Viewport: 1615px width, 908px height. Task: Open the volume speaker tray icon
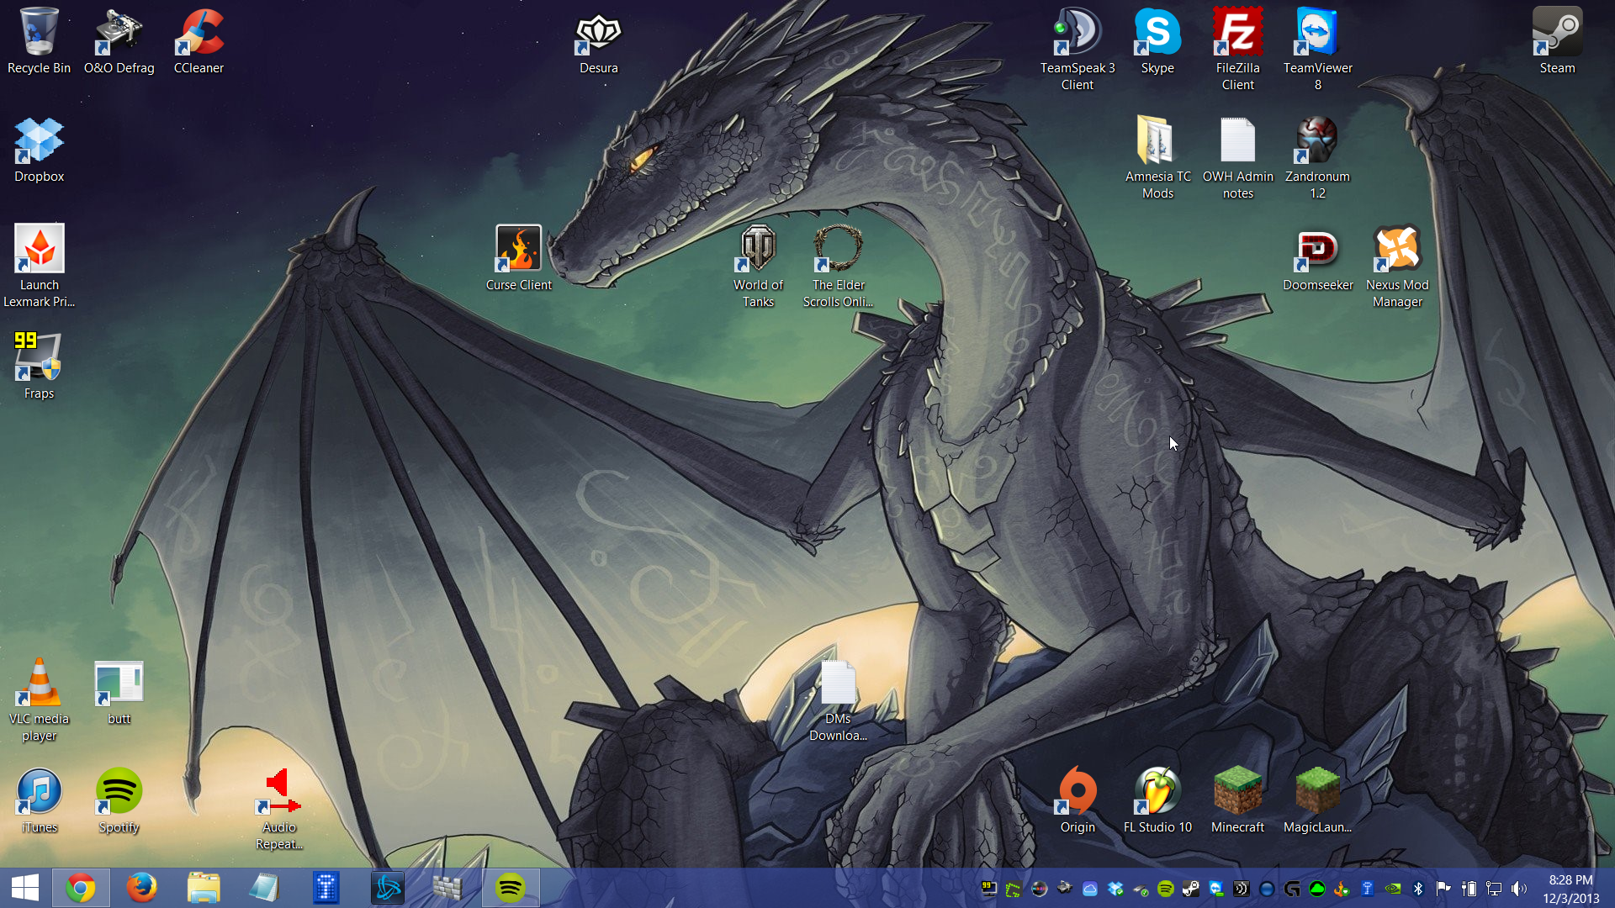(x=1518, y=889)
